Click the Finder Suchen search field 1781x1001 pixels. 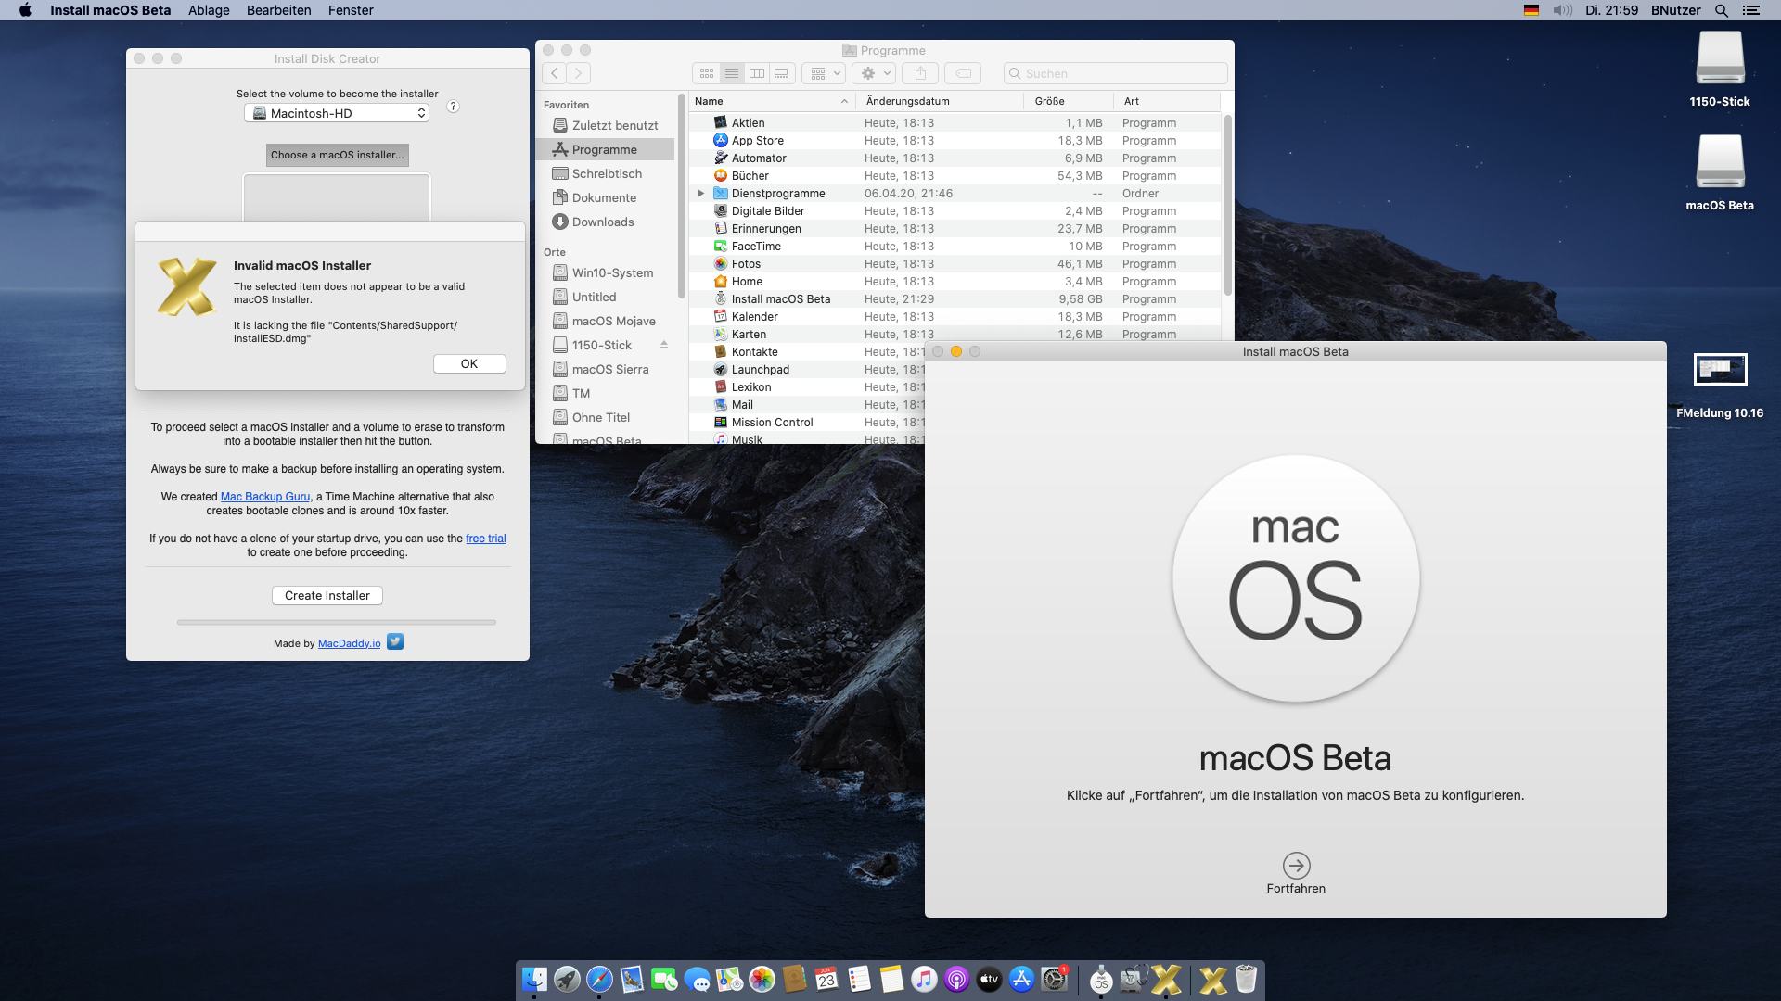[1122, 73]
